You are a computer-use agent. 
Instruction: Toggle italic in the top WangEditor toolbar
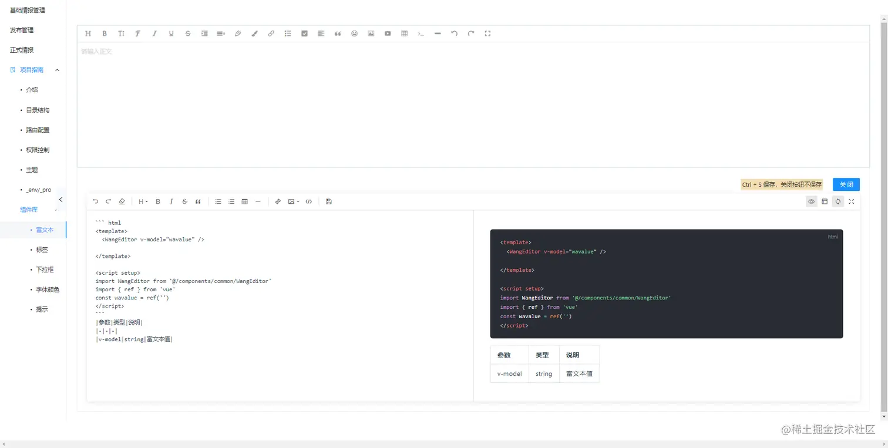[x=154, y=33]
